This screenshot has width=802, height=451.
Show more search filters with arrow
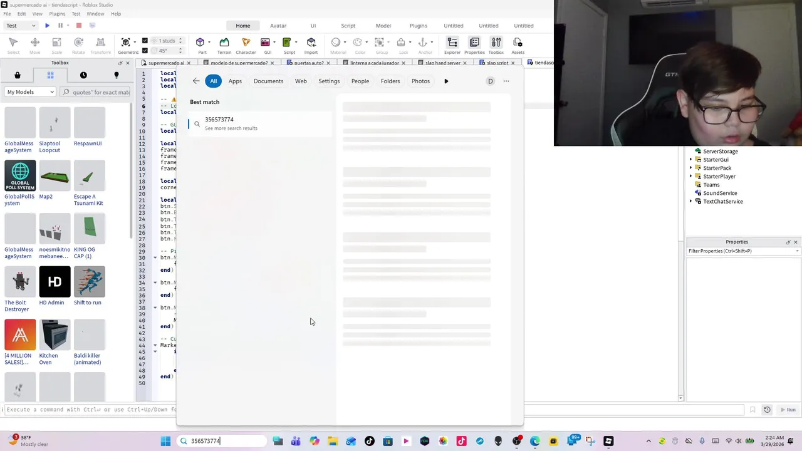(446, 81)
